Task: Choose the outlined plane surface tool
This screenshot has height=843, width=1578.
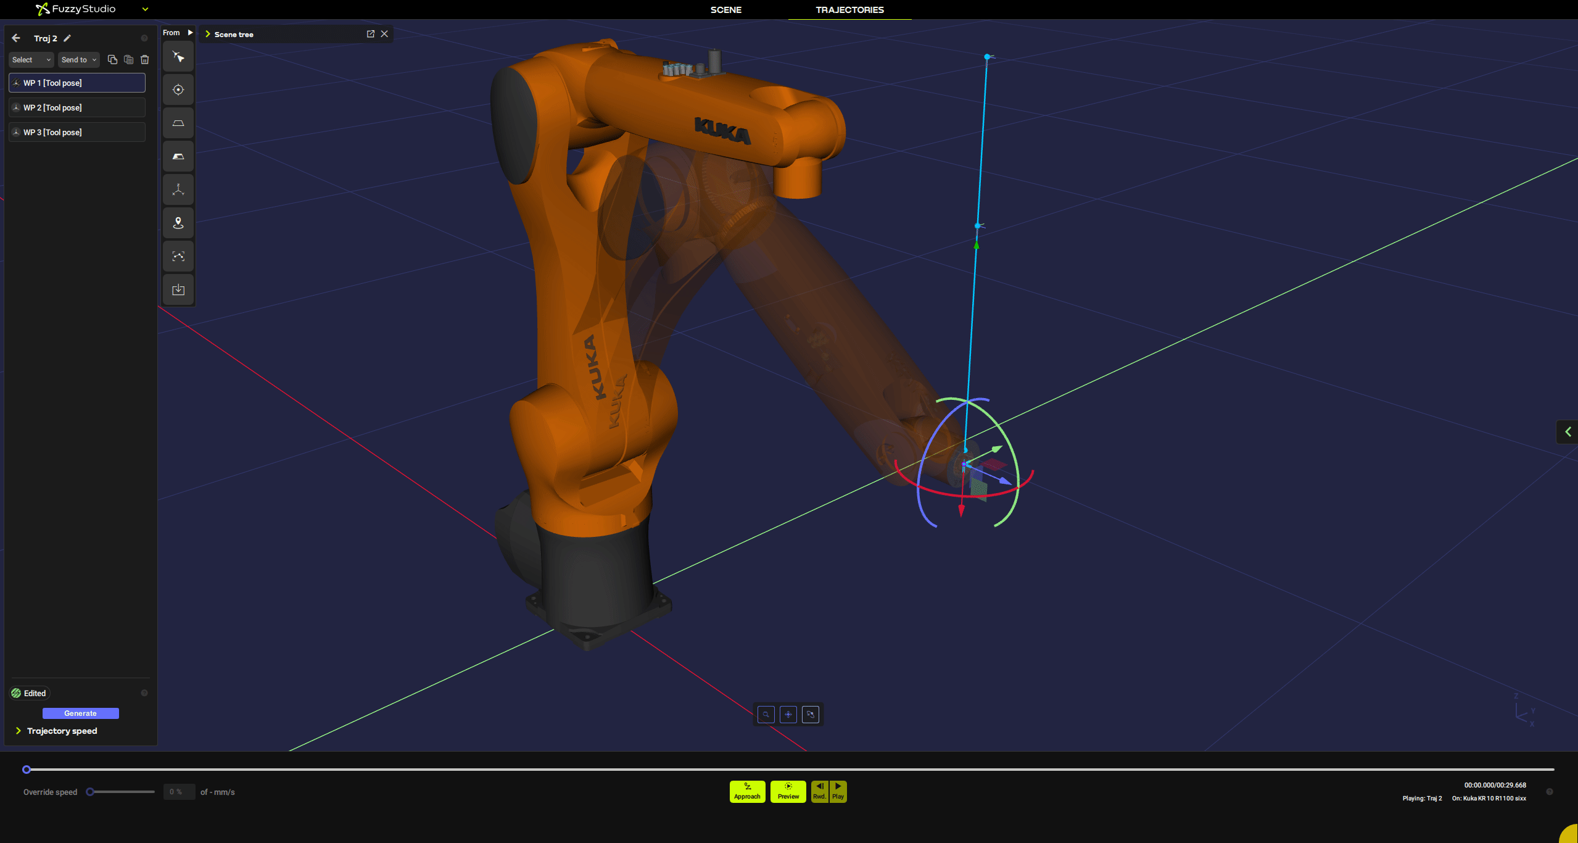Action: click(178, 123)
